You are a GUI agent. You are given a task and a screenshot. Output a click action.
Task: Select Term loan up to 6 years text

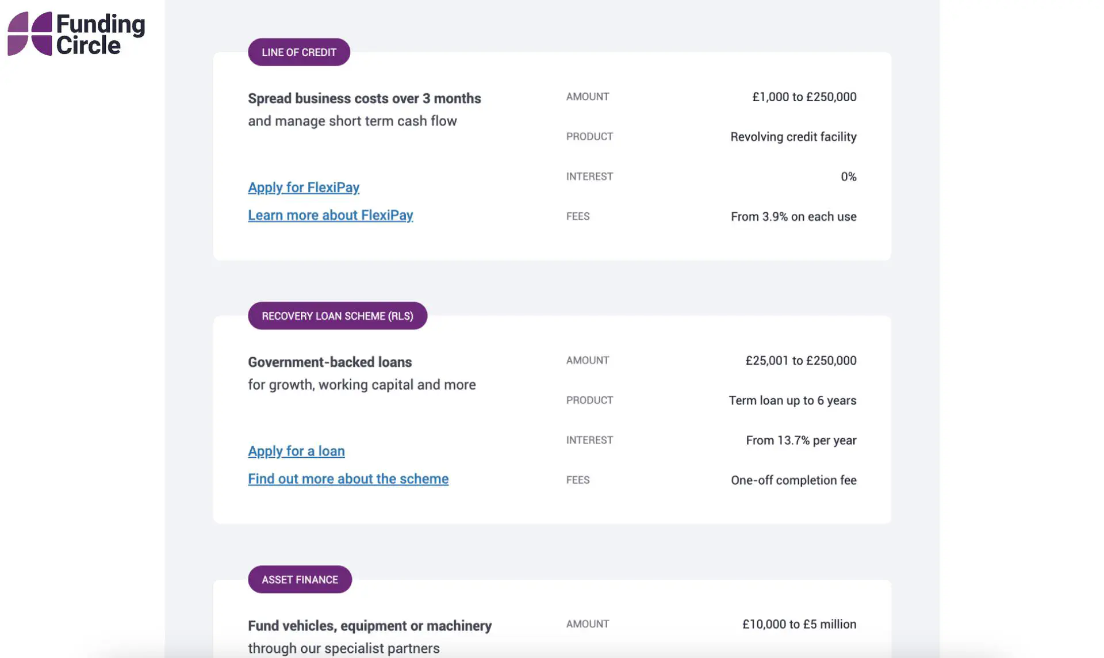[792, 400]
